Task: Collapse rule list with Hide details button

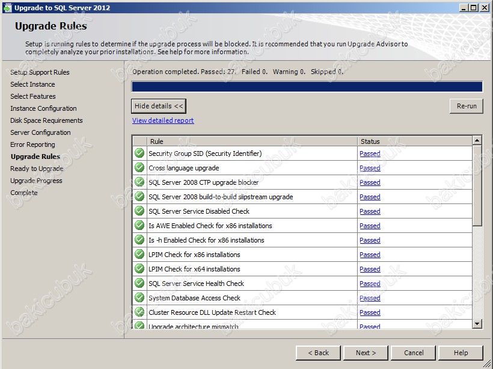Action: coord(159,106)
